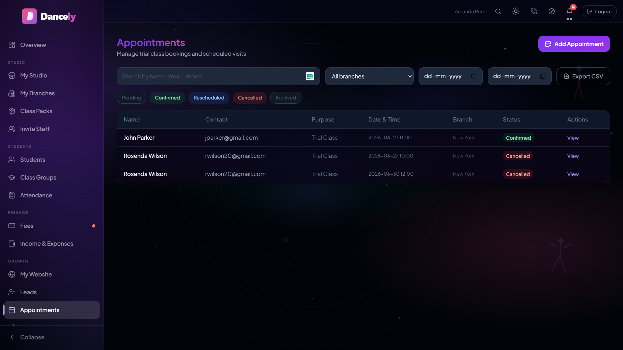Screen dimensions: 623x350
Task: Click Cancelled badge on 2026-06-27 10:00 row
Action: click(518, 156)
